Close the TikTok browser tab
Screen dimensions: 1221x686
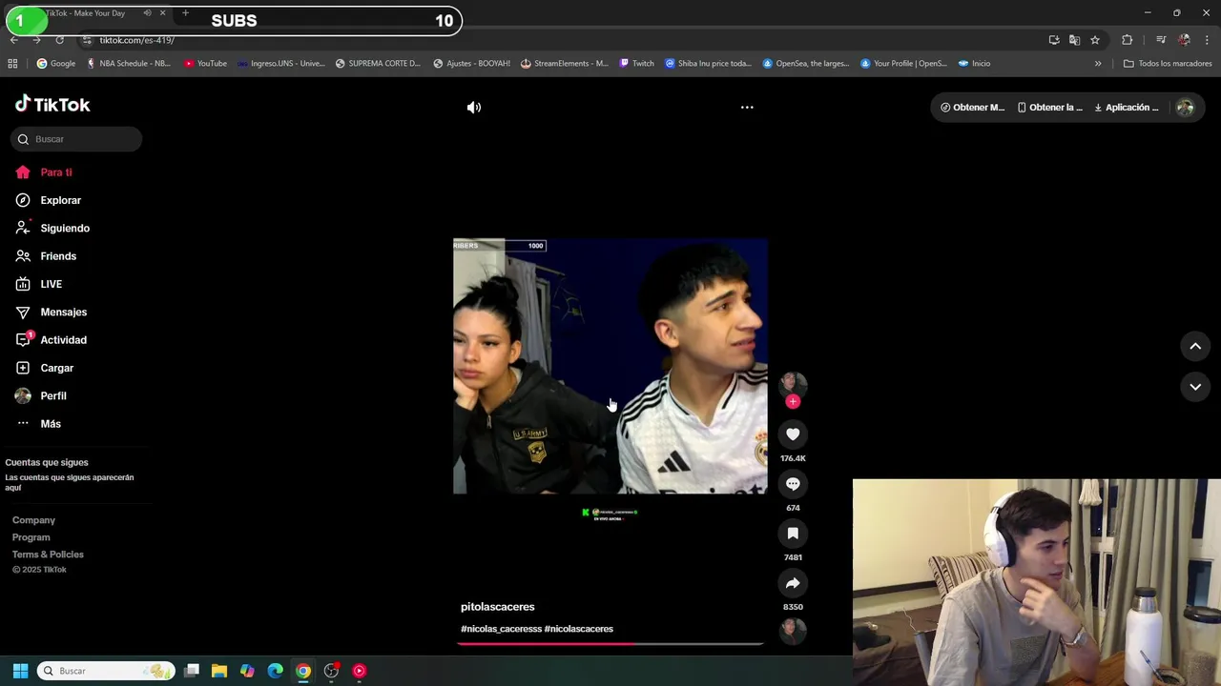pos(162,13)
